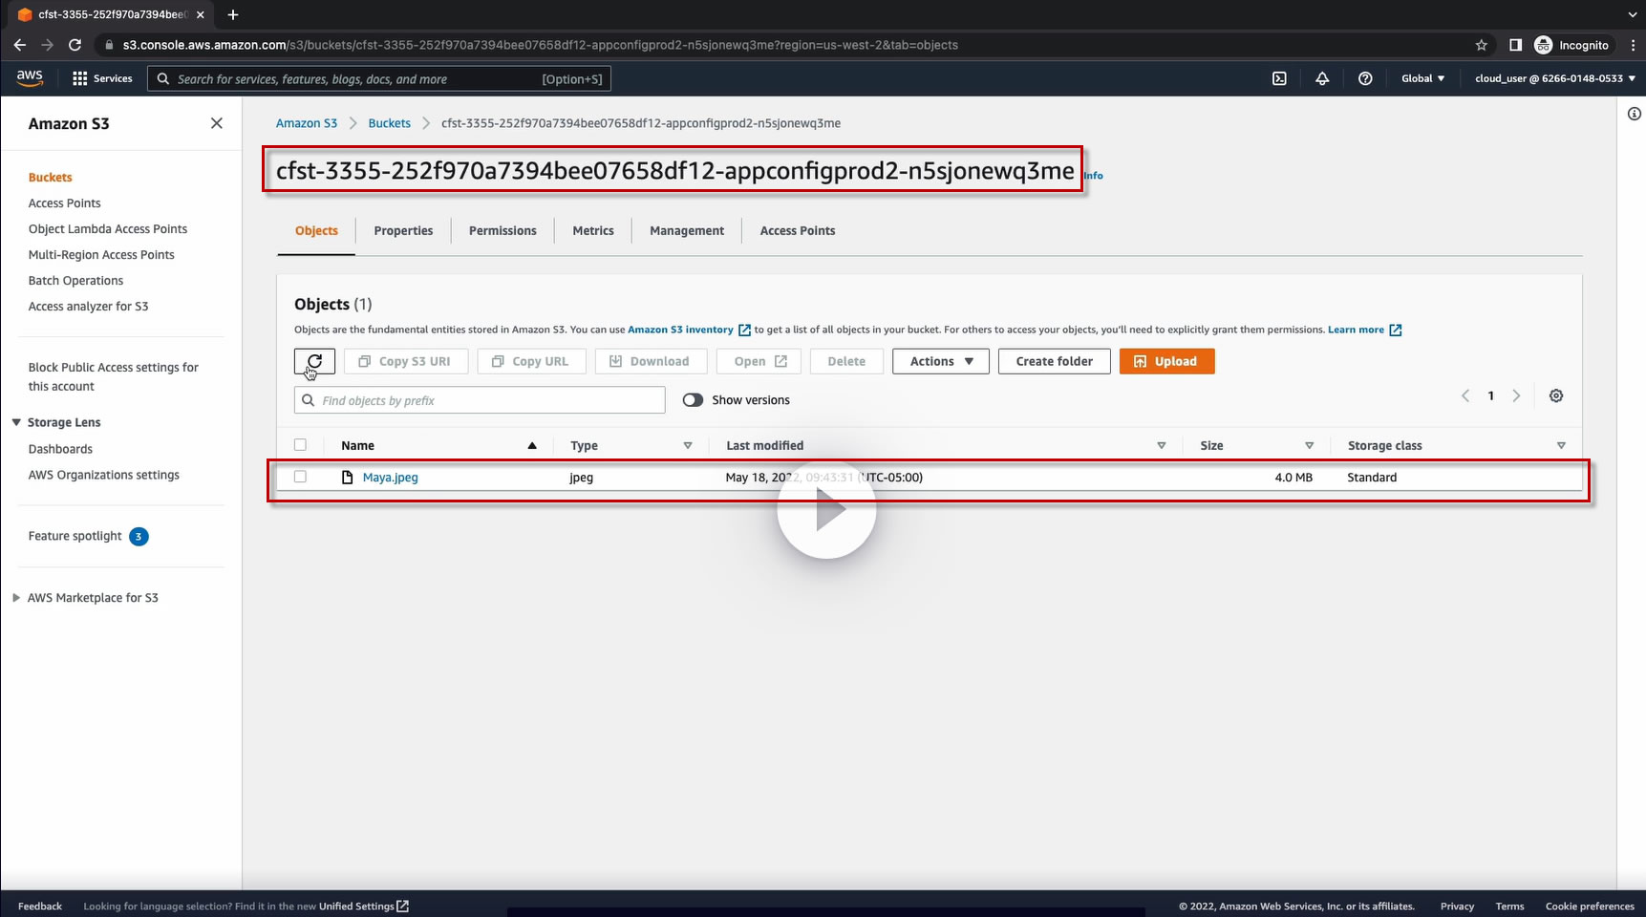Switch to the Properties tab
Screen dimensions: 1646x917
(x=403, y=231)
